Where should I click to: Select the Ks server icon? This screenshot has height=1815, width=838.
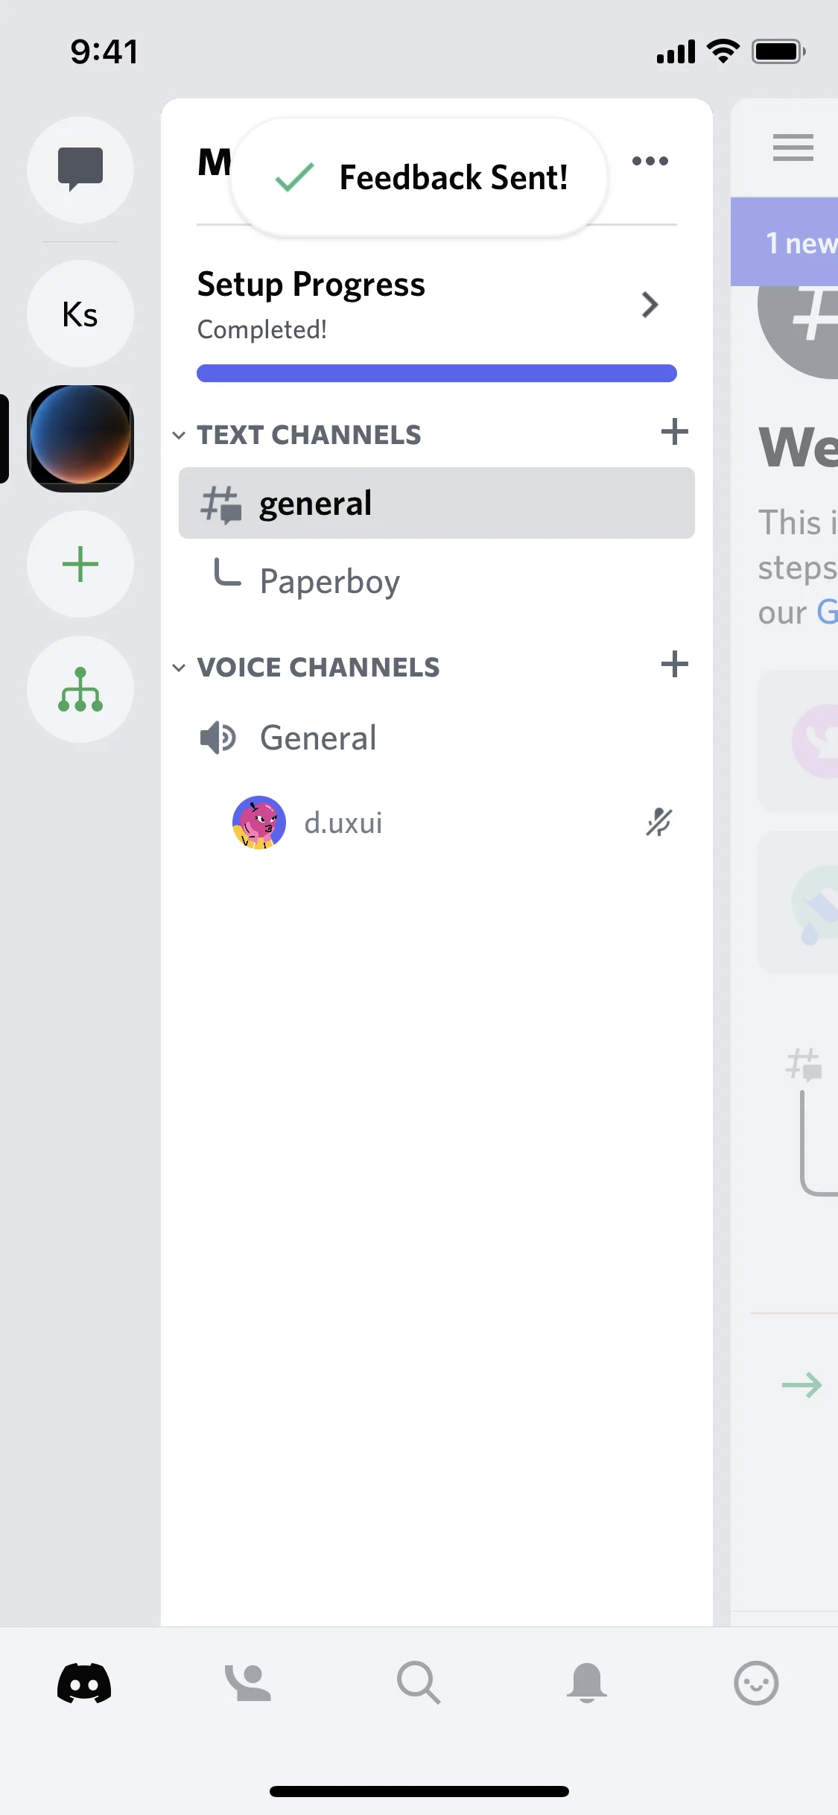point(80,314)
